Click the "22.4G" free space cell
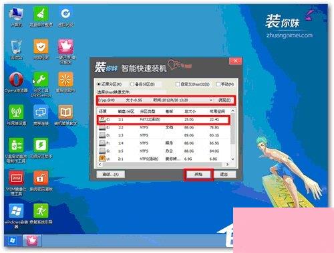This screenshot has width=334, height=253. coord(214,120)
